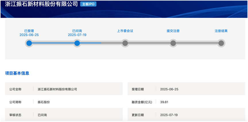Click the page title 浙江振石新材料股份有限公司
This screenshot has width=248, height=122.
pyautogui.click(x=41, y=4)
